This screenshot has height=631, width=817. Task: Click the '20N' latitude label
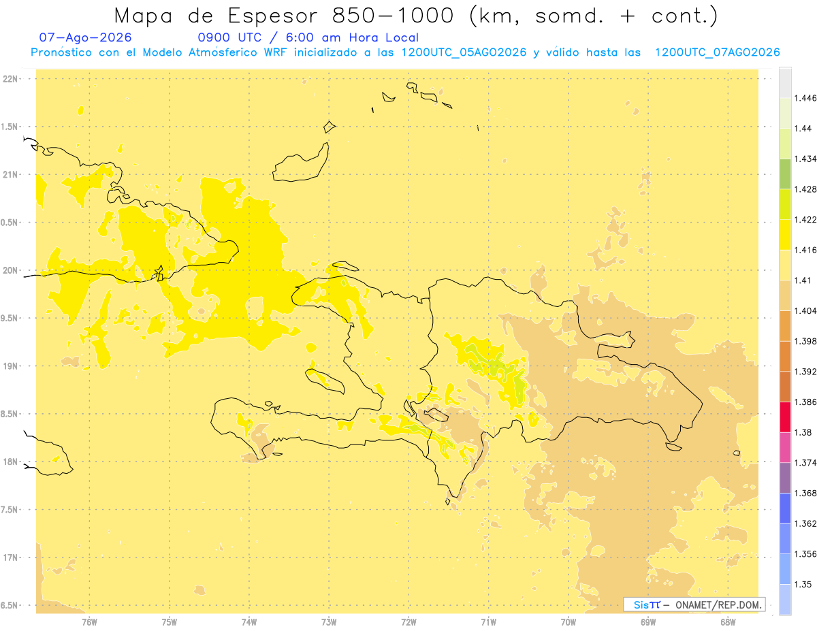[x=10, y=270]
